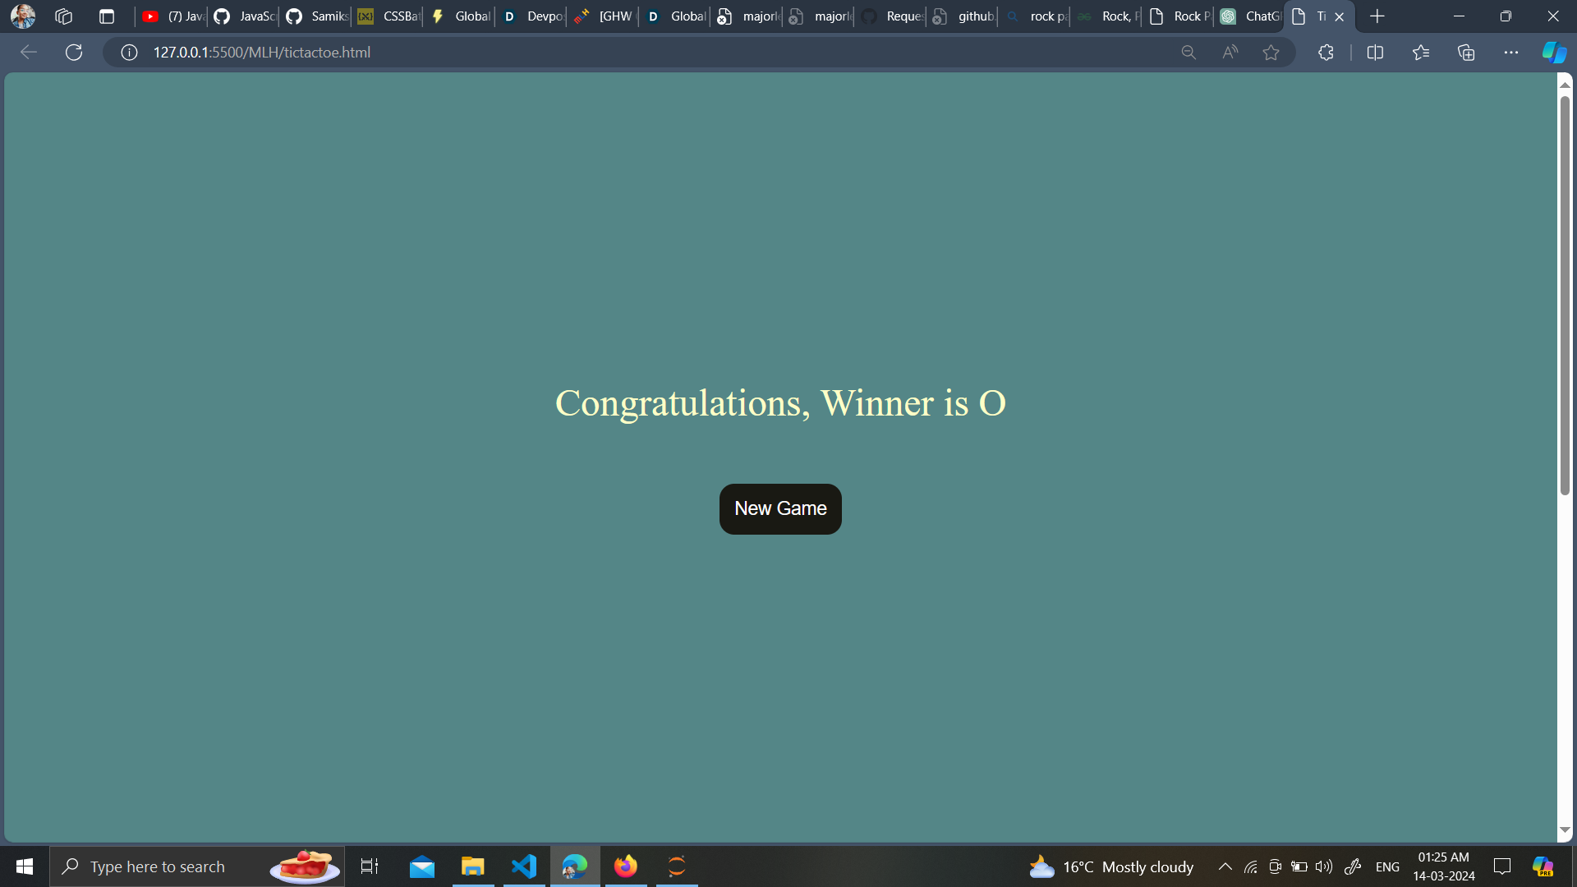
Task: Open the tab actions menu icon
Action: (x=106, y=16)
